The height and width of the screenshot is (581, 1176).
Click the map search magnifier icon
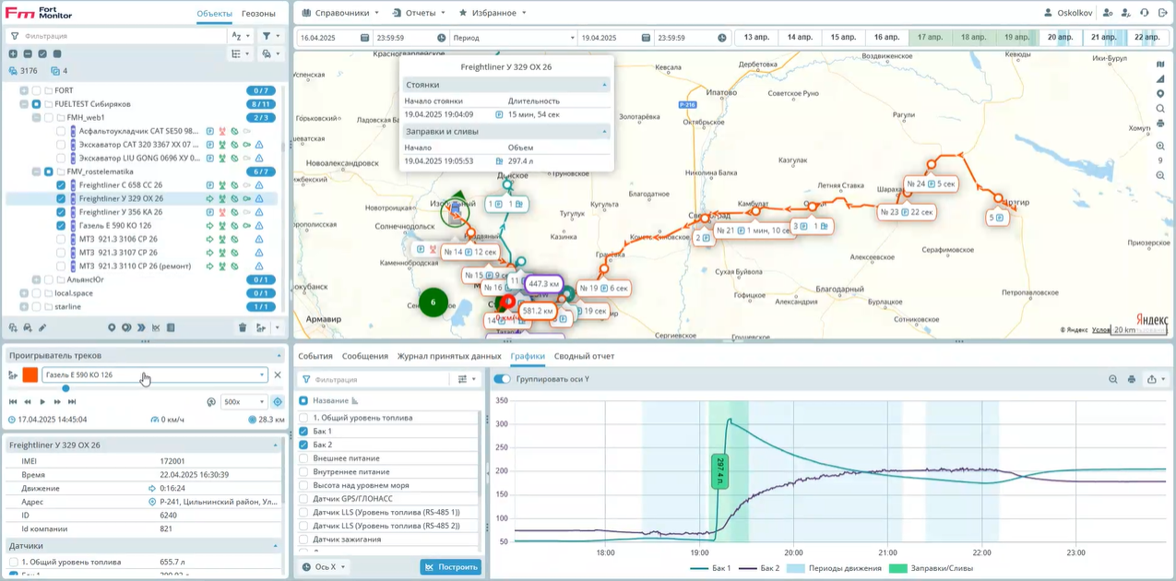[1160, 109]
